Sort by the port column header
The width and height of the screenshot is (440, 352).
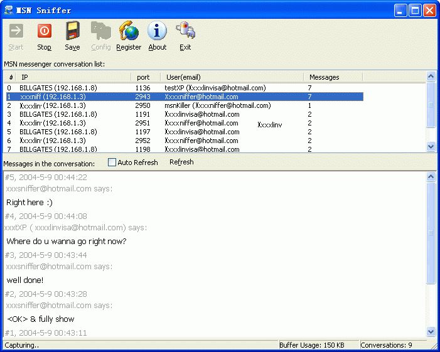(x=146, y=77)
